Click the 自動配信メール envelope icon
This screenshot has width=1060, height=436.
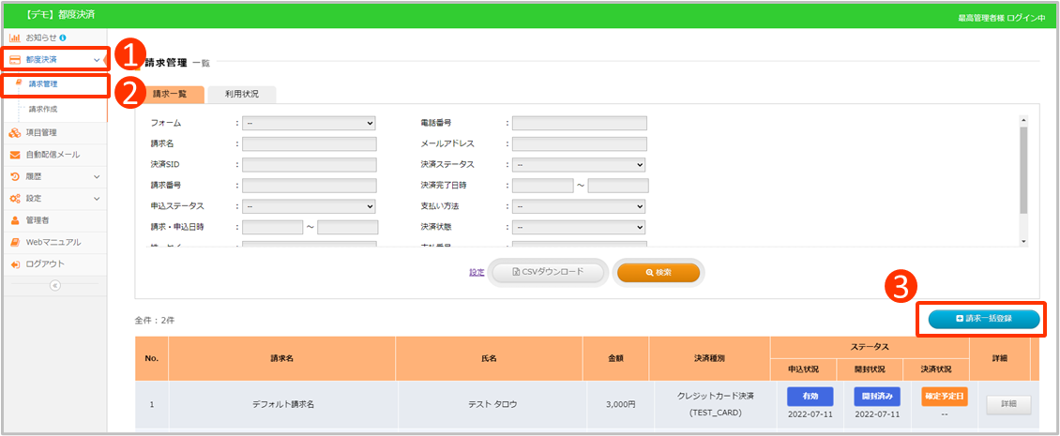coord(15,155)
